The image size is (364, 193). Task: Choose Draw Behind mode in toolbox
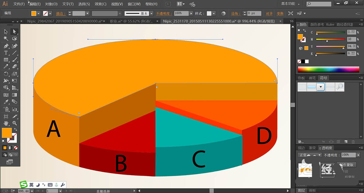(10, 155)
